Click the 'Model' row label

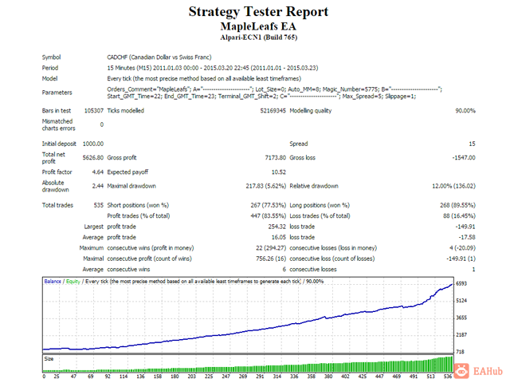pyautogui.click(x=49, y=78)
